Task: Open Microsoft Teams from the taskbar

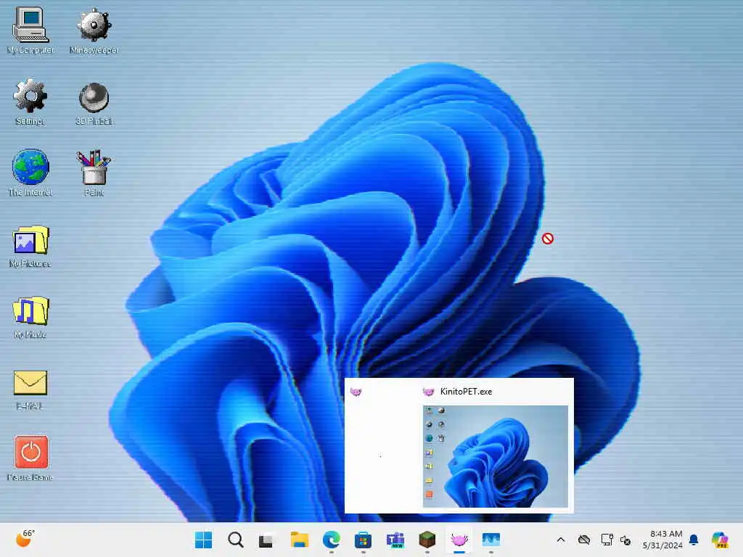Action: tap(395, 540)
